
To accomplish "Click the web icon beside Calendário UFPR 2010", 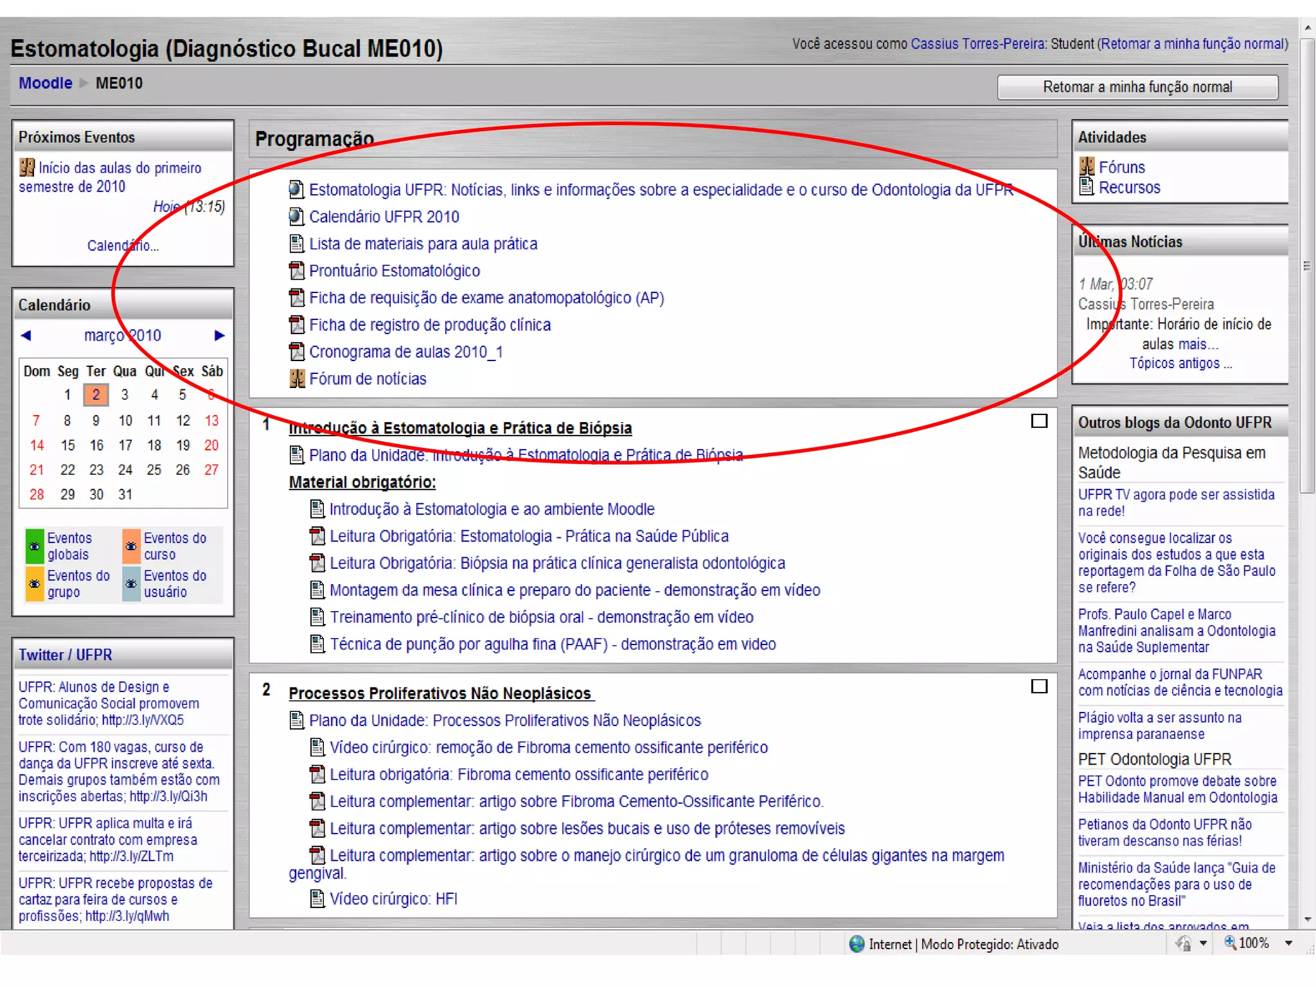I will [x=296, y=217].
